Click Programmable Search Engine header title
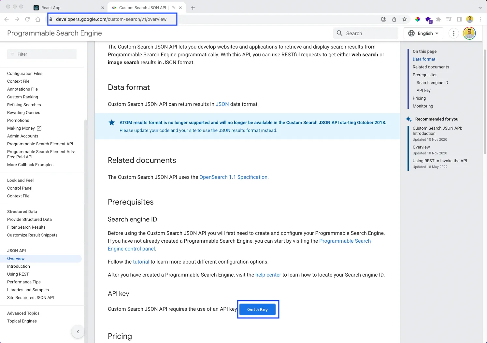Viewport: 487px width, 343px height. click(x=54, y=33)
